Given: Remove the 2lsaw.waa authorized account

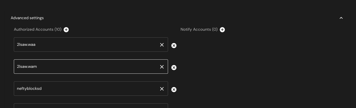Looking at the screenshot, I should [x=174, y=46].
